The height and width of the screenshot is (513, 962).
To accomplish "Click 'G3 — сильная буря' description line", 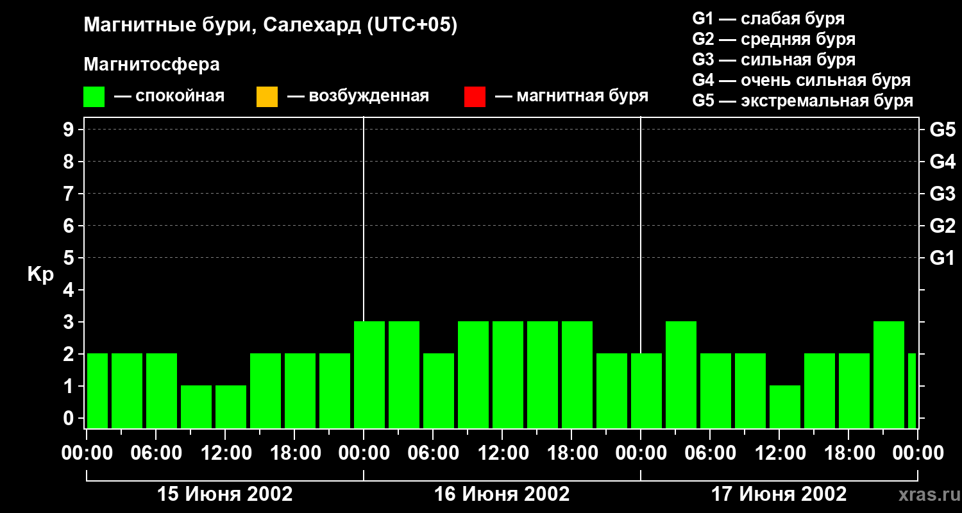I will [x=774, y=60].
